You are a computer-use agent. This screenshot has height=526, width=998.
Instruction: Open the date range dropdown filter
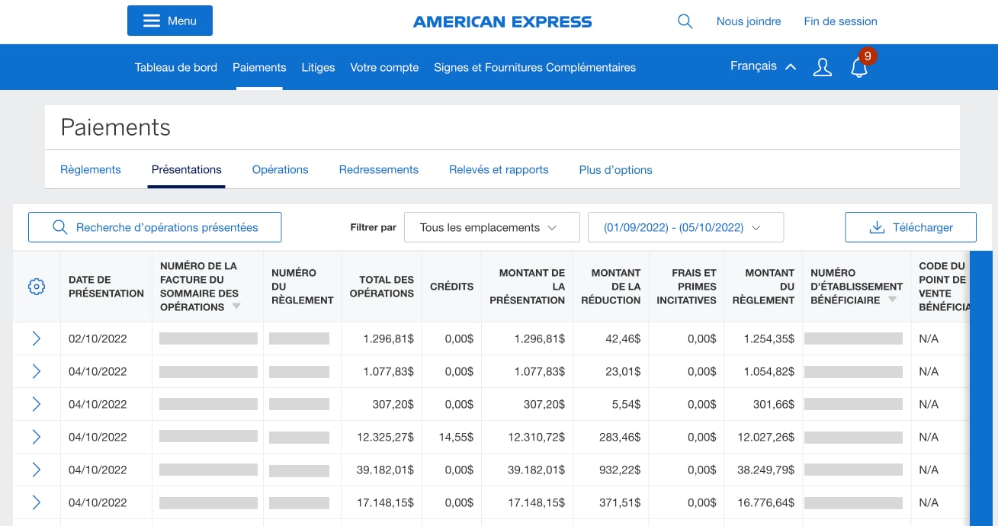pos(682,227)
